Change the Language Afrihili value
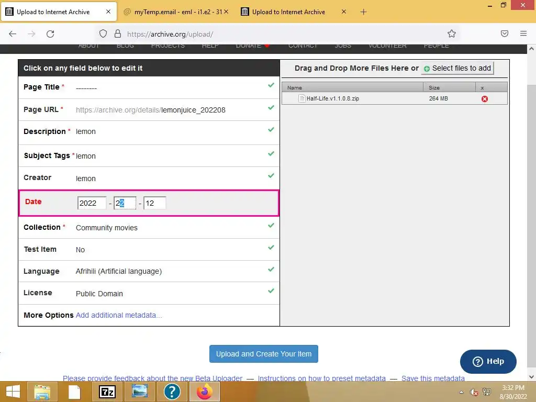Viewport: 536px width, 402px height. point(119,271)
